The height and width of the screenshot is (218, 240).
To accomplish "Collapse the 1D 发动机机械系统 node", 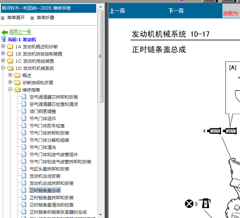I will 3,67.
